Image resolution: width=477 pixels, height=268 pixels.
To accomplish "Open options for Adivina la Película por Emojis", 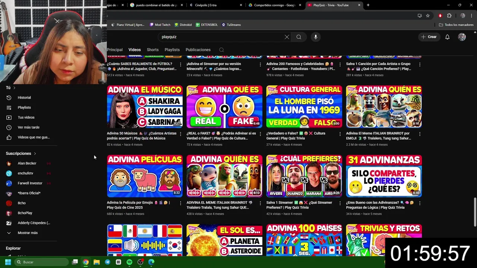I will [x=180, y=203].
